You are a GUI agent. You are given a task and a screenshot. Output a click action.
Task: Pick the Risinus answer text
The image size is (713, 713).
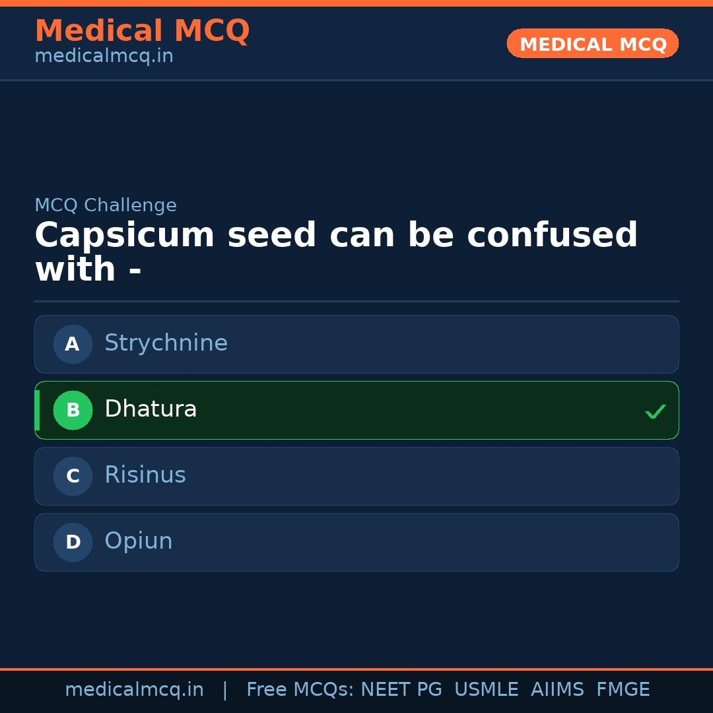[145, 475]
